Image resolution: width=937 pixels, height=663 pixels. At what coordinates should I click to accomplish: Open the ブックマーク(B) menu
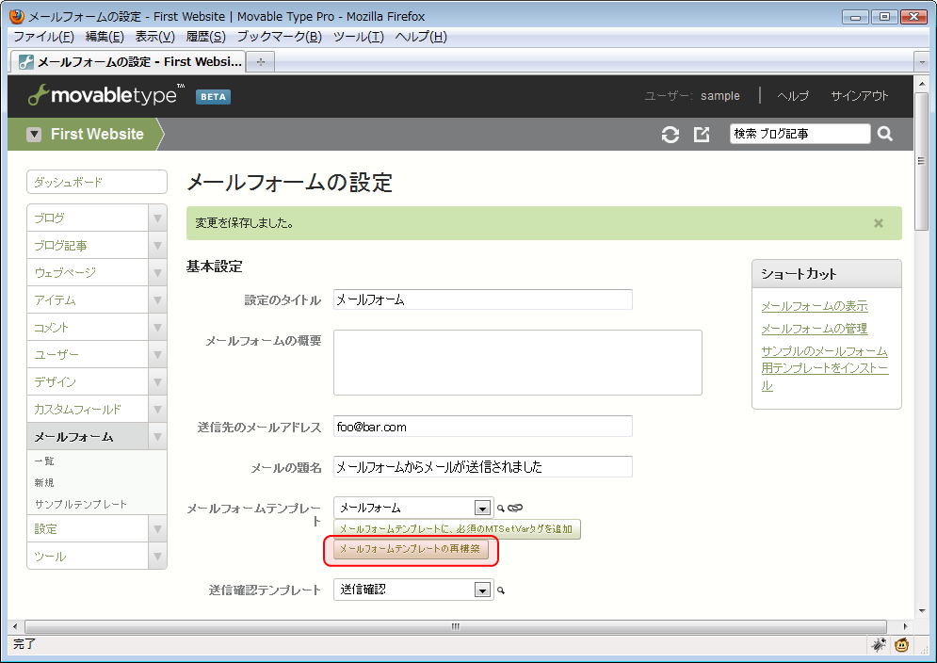click(x=279, y=37)
